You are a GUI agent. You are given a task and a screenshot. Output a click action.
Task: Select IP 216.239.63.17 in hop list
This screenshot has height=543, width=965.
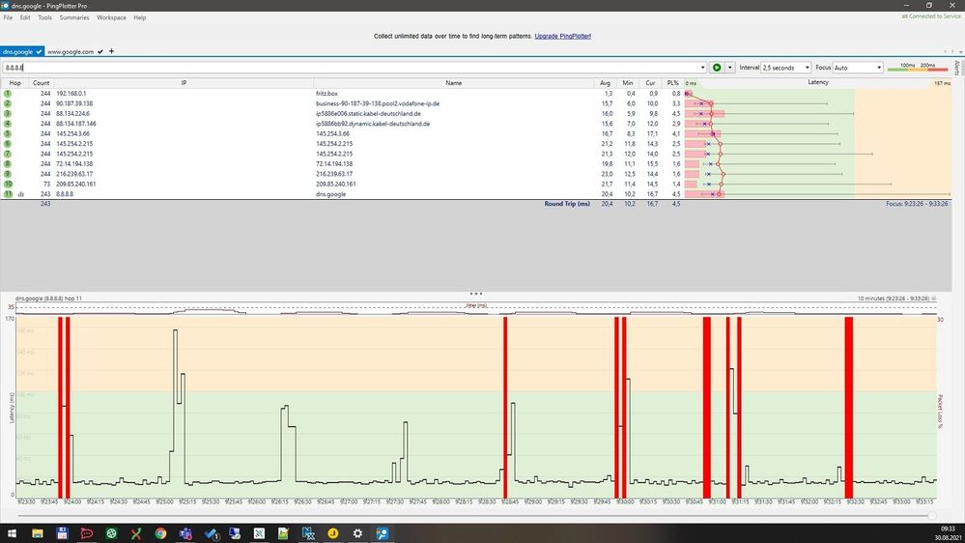(x=74, y=174)
